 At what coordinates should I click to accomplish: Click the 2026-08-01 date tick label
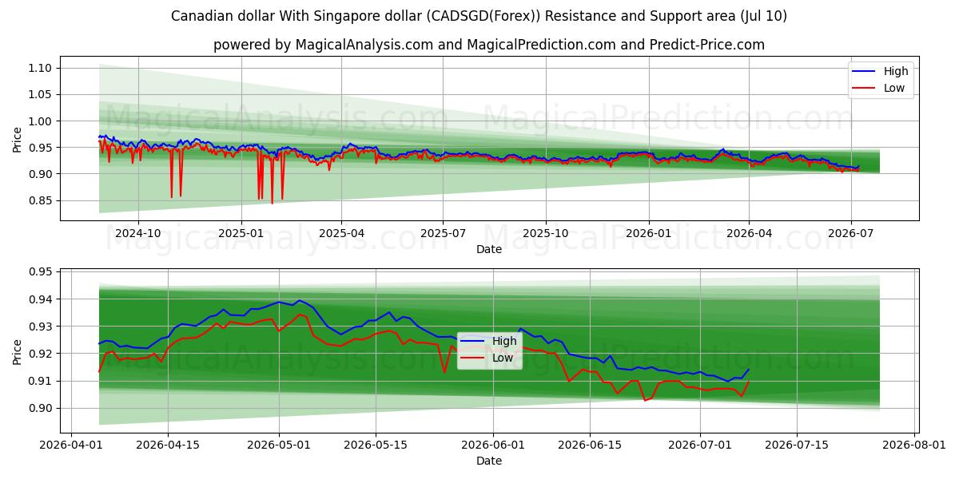pos(914,445)
